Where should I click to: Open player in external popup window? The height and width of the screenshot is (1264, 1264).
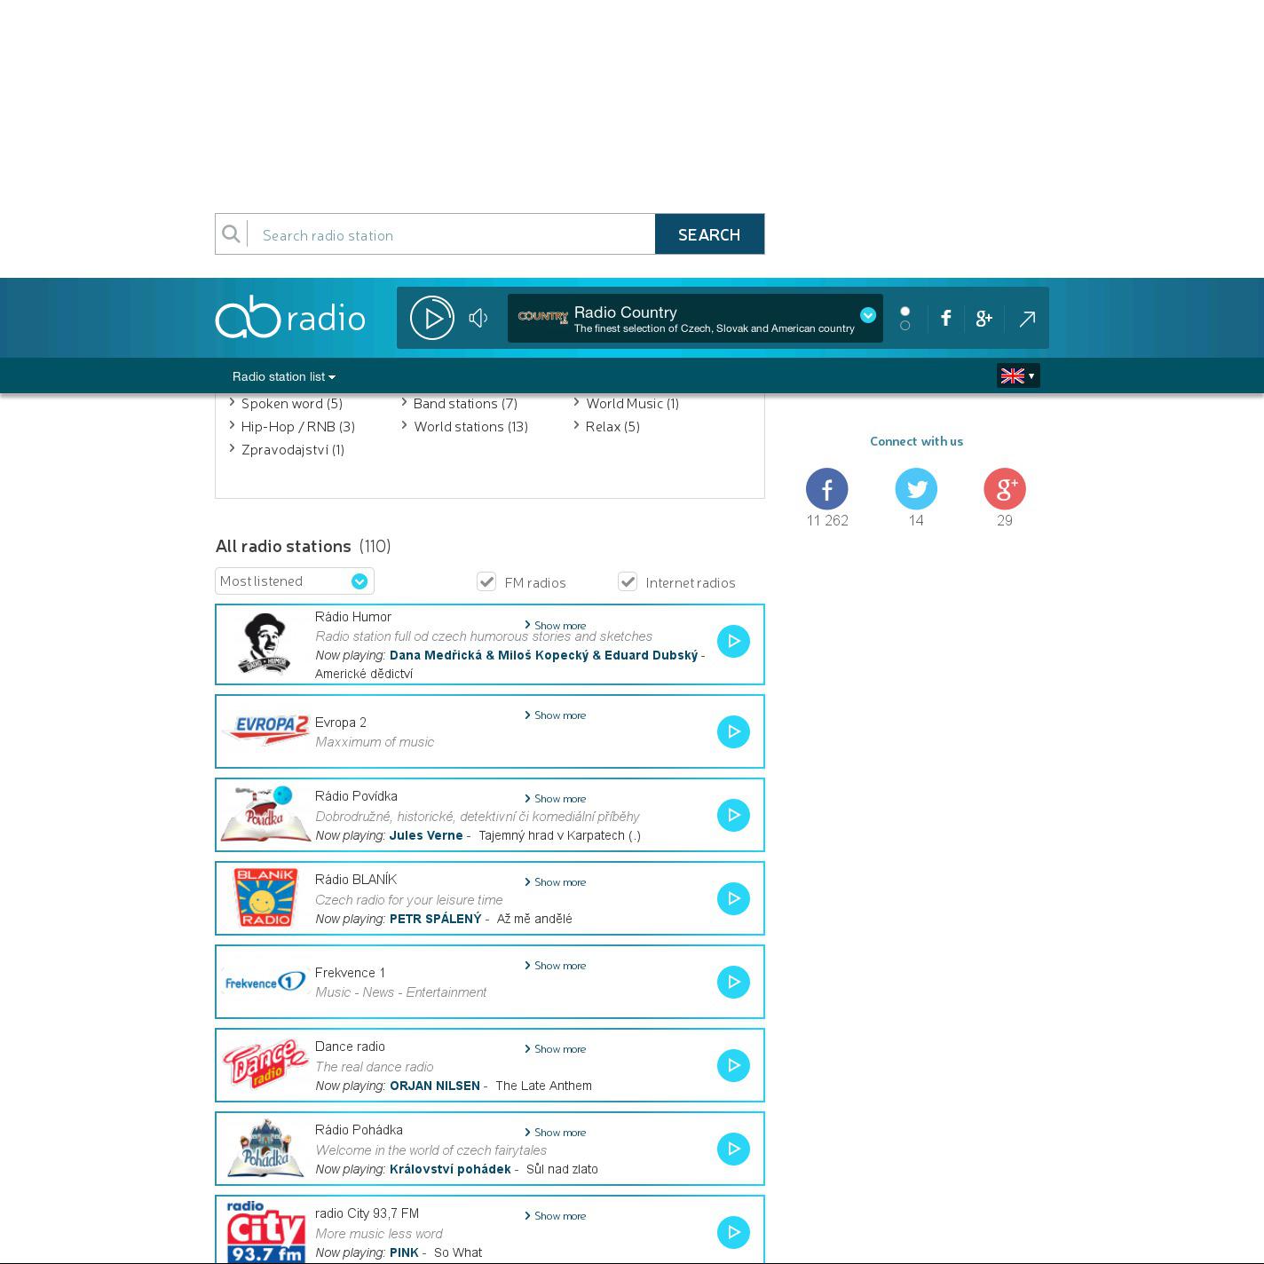(x=1027, y=318)
